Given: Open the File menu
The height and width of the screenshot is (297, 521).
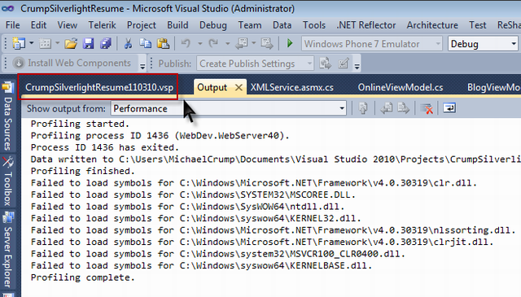Looking at the screenshot, I should [13, 25].
